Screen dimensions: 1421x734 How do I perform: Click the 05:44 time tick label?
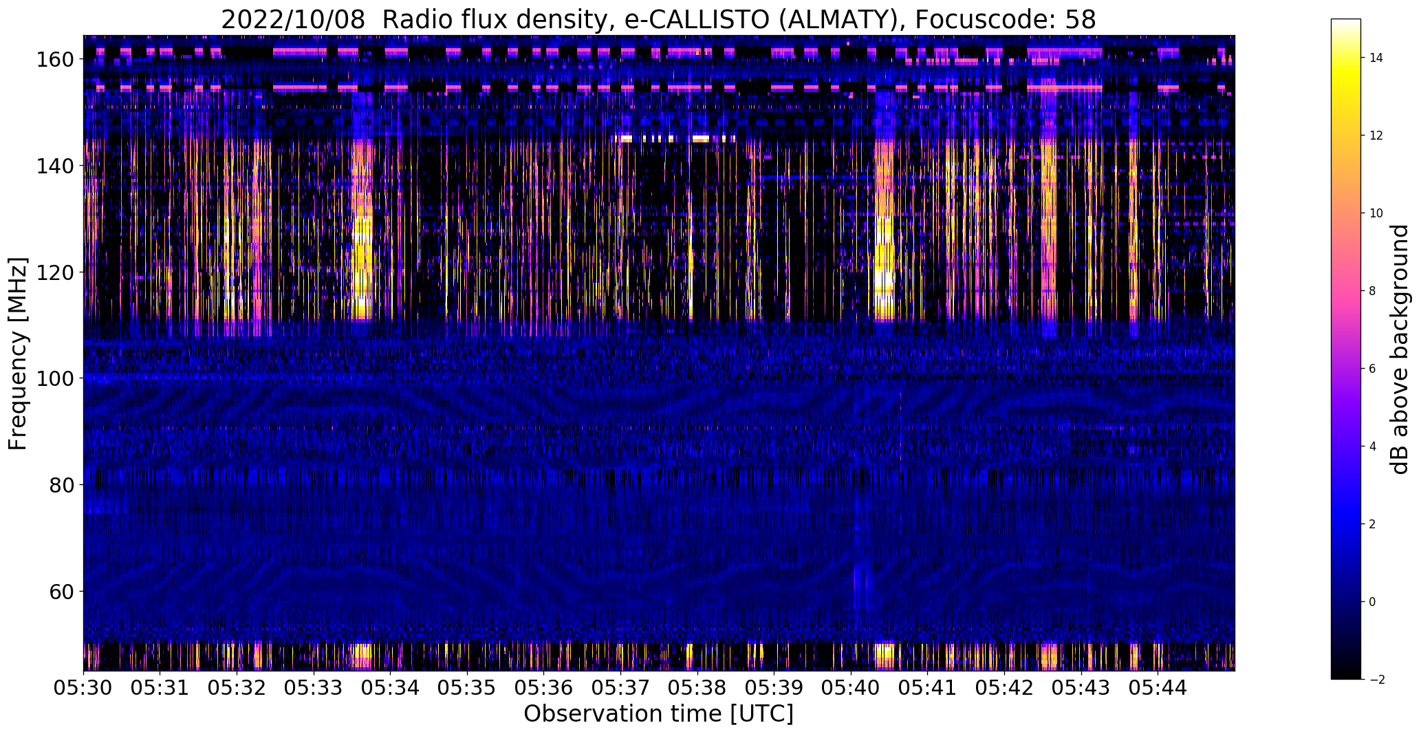click(1158, 687)
